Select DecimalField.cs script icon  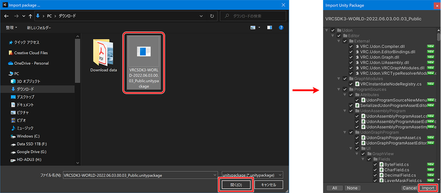[381, 175]
